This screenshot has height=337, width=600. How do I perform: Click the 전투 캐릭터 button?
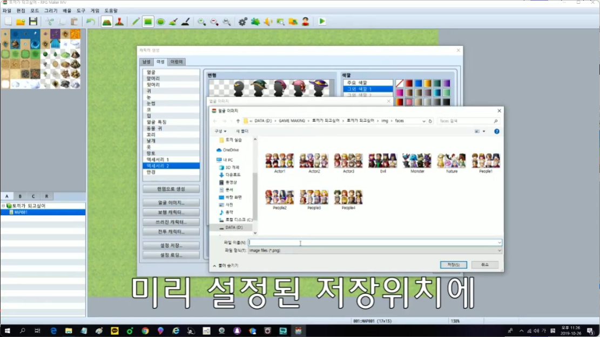tap(171, 232)
